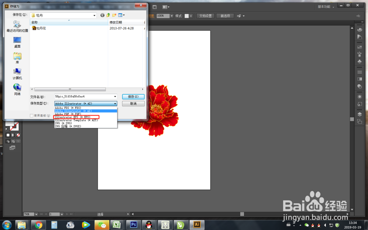Screen dimensions: 368x230
Task: Collapse the 保存类型 dropdown
Action: (115, 103)
